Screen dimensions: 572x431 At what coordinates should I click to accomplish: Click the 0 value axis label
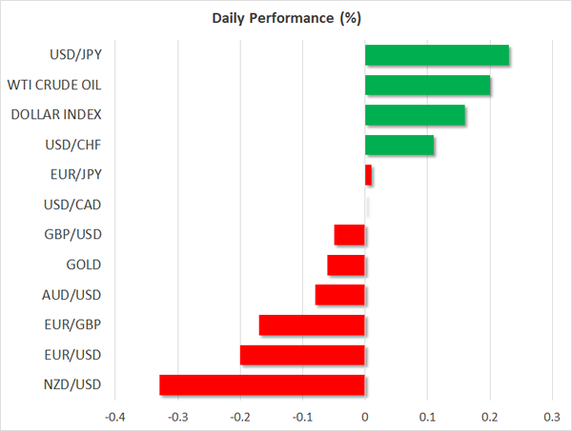click(x=365, y=417)
